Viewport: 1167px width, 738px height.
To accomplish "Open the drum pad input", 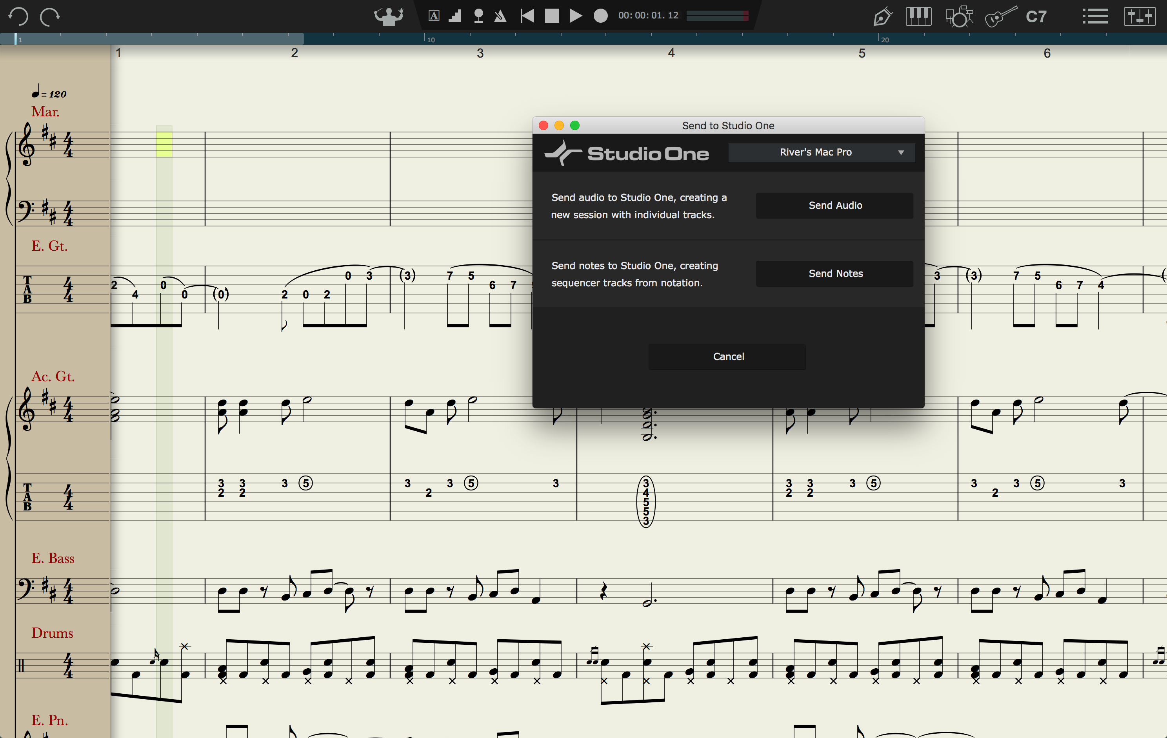I will [959, 16].
